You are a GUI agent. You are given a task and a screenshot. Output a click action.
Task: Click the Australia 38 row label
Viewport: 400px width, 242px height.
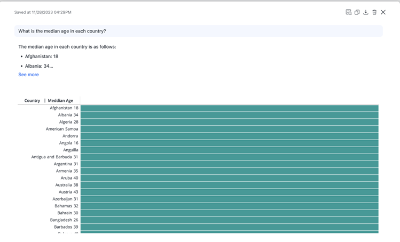[x=67, y=185]
